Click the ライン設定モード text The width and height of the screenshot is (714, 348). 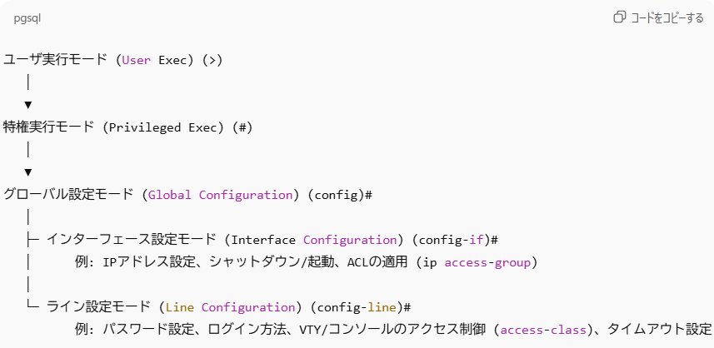point(98,307)
